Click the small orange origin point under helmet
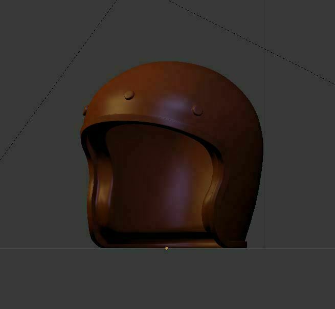 [x=166, y=248]
